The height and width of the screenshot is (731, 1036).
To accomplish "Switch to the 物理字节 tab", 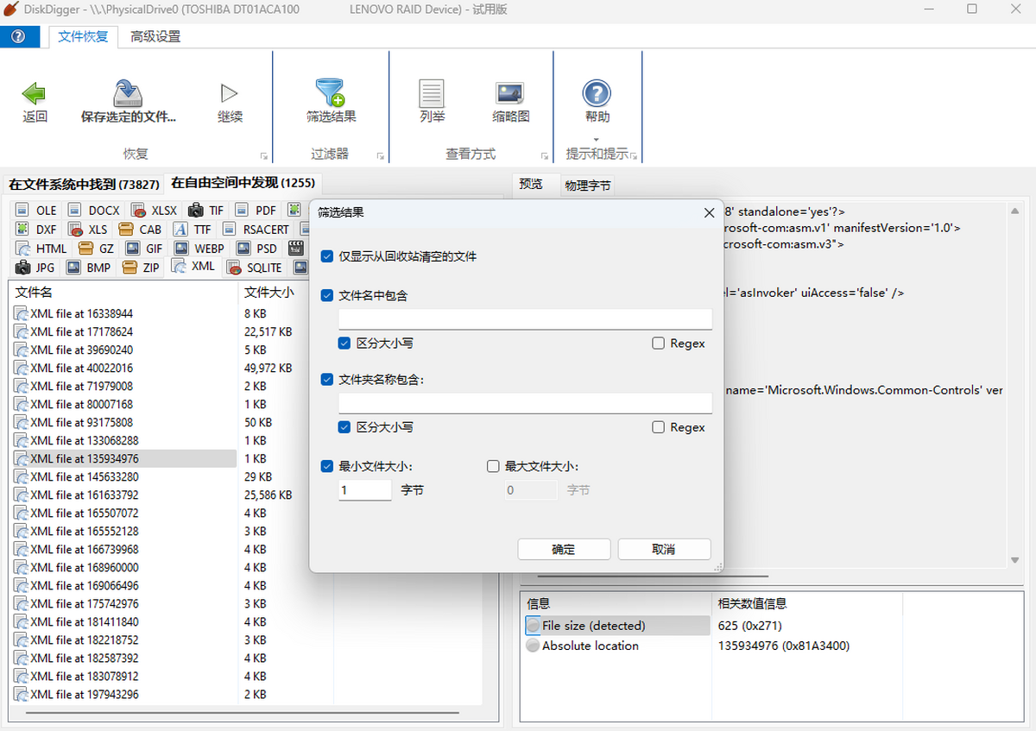I will (587, 186).
